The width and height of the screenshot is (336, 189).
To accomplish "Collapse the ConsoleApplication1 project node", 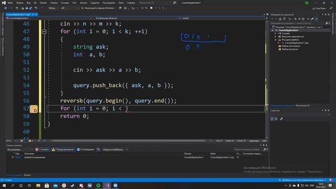I will 272,30.
